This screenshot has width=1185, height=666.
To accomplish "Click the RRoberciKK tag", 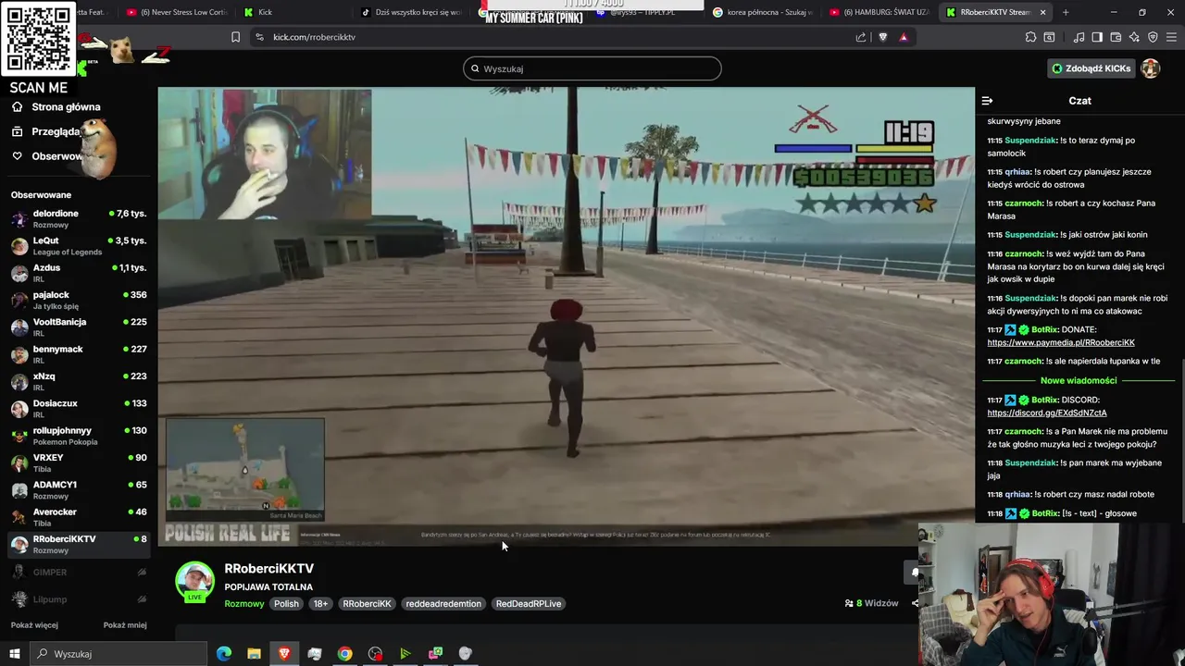I will (x=367, y=604).
